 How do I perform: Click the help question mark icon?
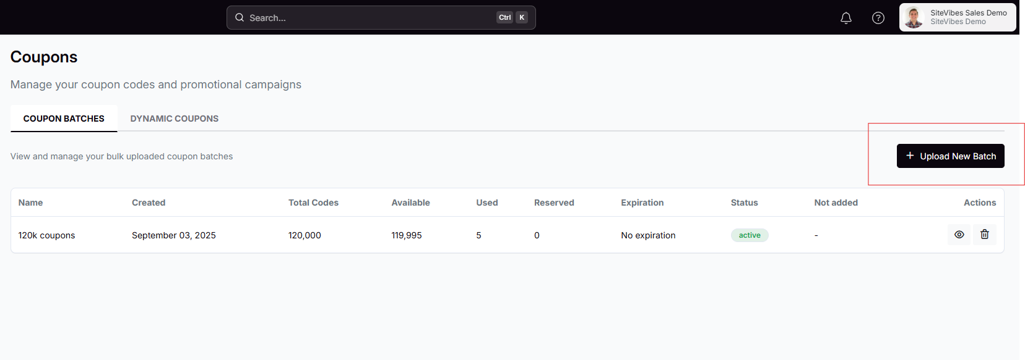pyautogui.click(x=878, y=18)
